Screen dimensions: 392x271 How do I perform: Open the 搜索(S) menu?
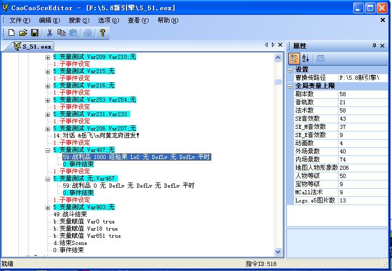tap(79, 20)
